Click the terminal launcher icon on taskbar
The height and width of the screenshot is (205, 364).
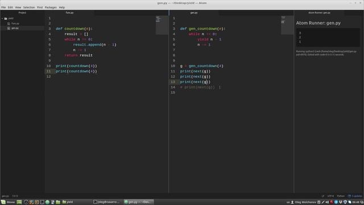[x=42, y=202]
